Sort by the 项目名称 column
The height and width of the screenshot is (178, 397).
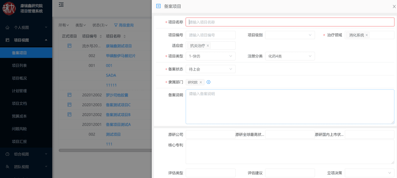coord(125,36)
